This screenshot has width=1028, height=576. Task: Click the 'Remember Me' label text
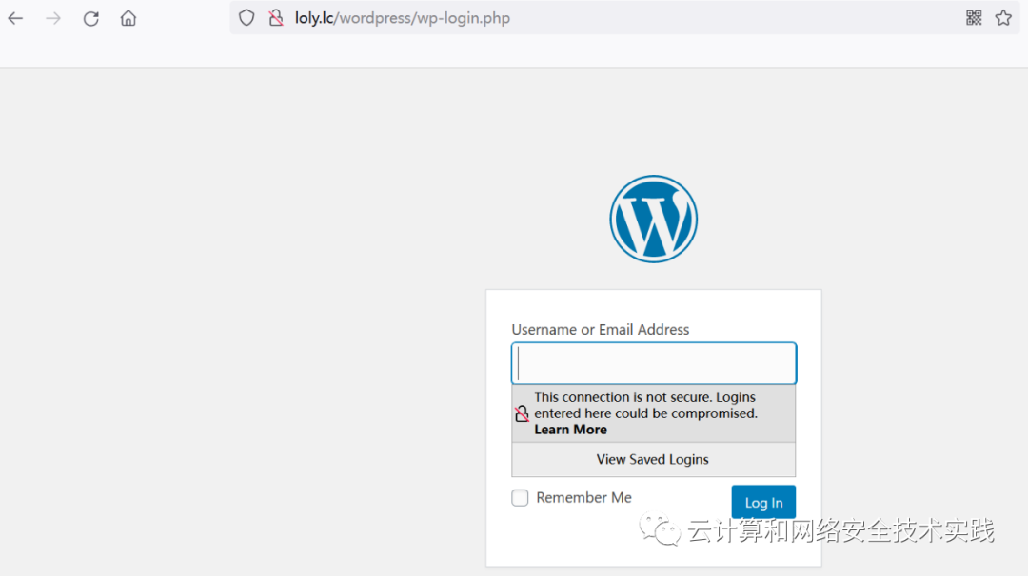[584, 497]
